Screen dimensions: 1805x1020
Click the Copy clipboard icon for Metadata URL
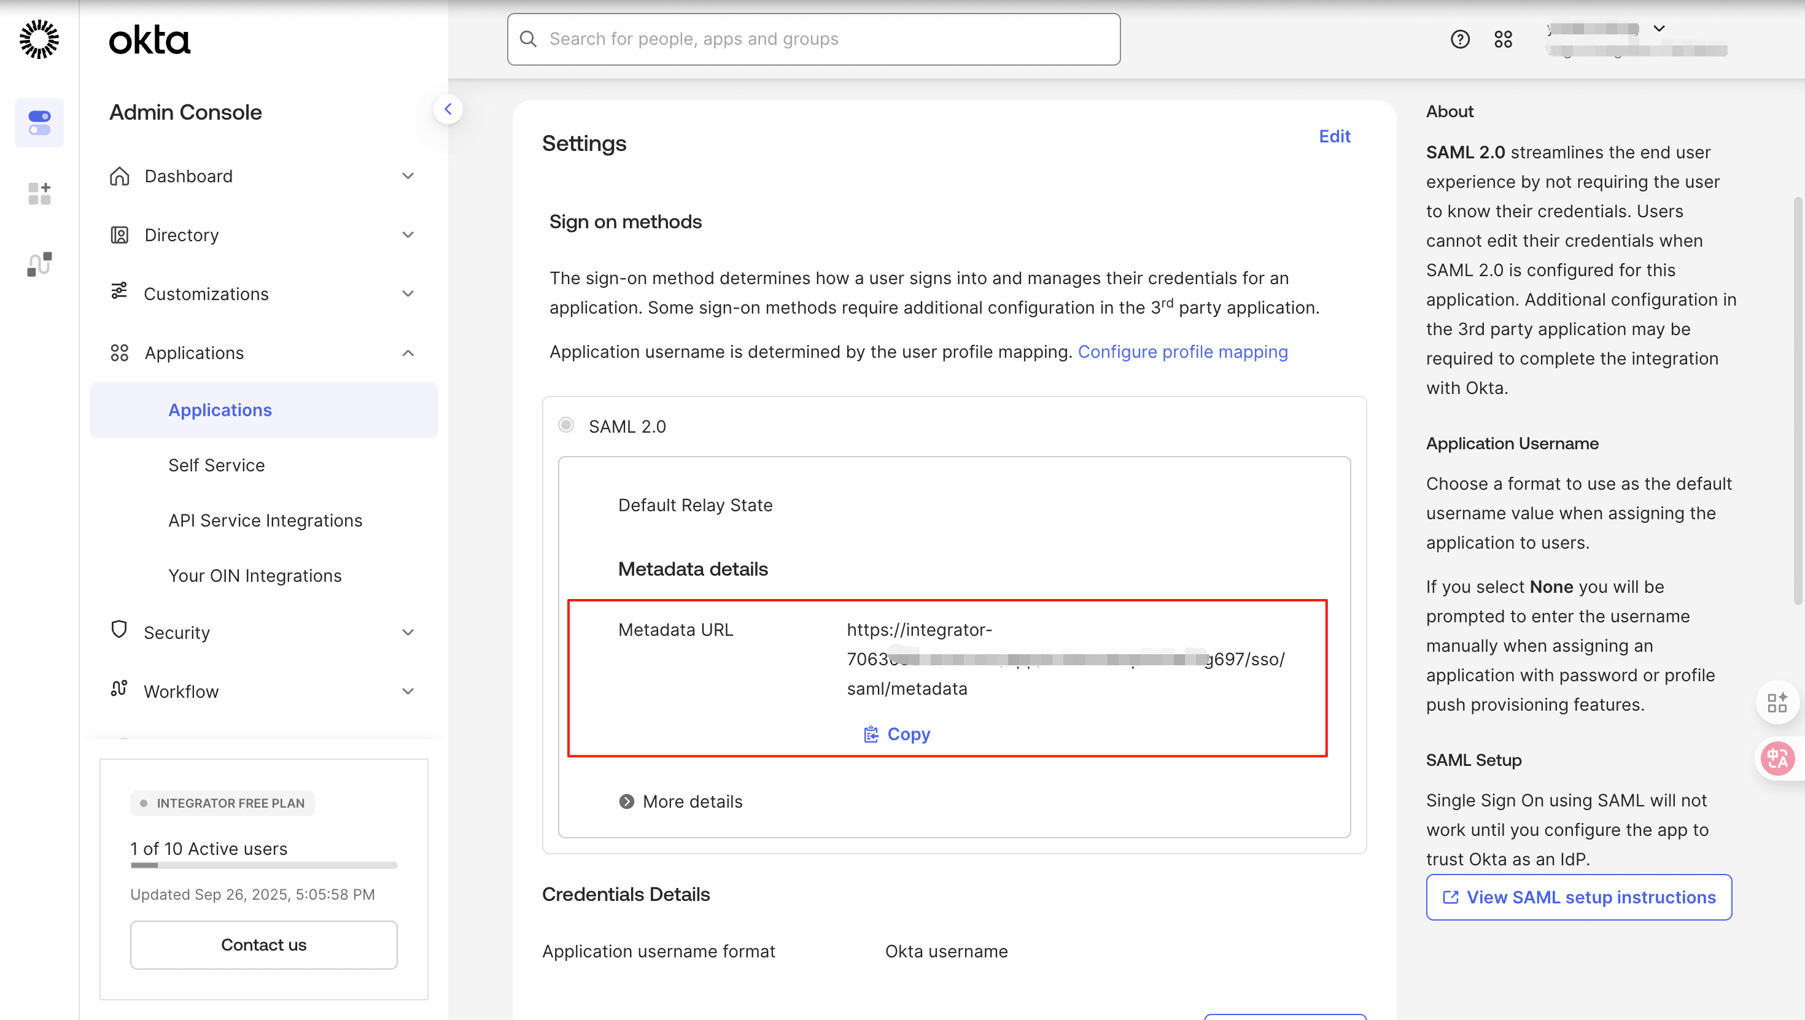pos(871,734)
